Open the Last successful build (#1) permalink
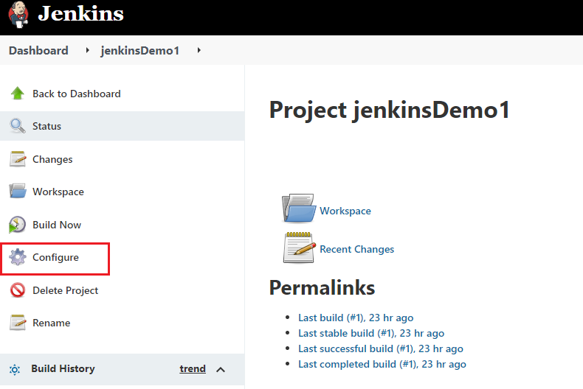 (x=381, y=349)
